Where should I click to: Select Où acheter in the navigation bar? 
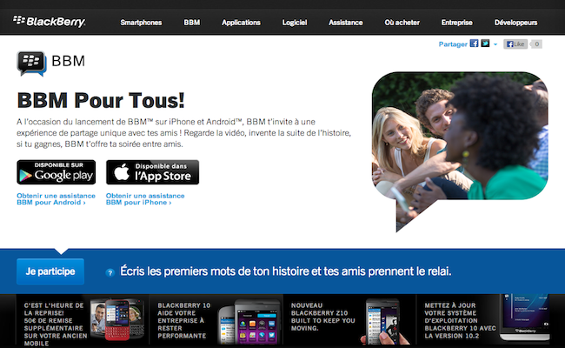pyautogui.click(x=402, y=23)
